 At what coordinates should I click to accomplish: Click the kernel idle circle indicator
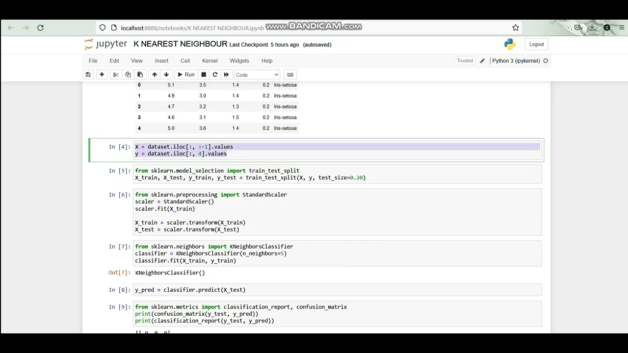(546, 61)
